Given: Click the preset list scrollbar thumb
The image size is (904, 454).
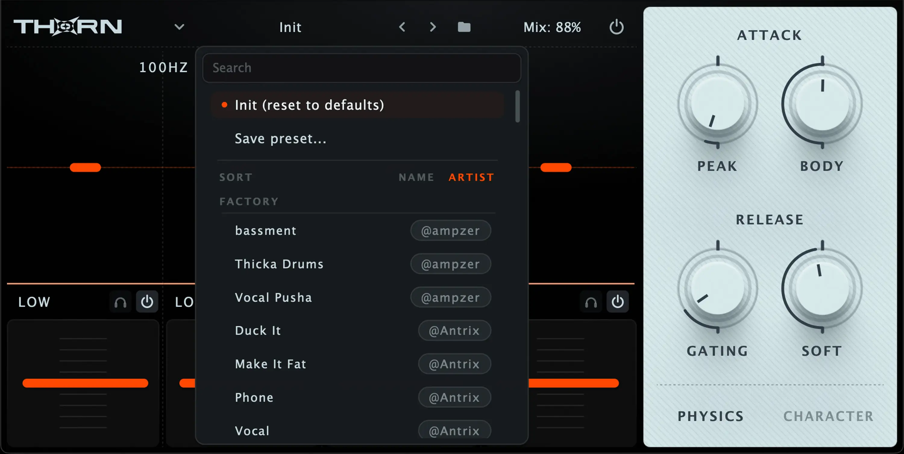Looking at the screenshot, I should point(517,107).
